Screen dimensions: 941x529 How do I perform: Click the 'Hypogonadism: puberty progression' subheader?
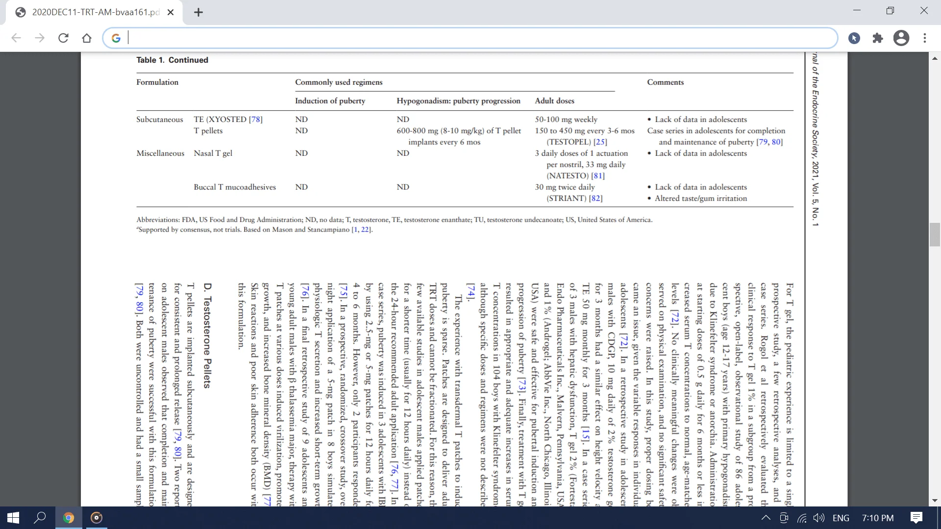pyautogui.click(x=458, y=101)
